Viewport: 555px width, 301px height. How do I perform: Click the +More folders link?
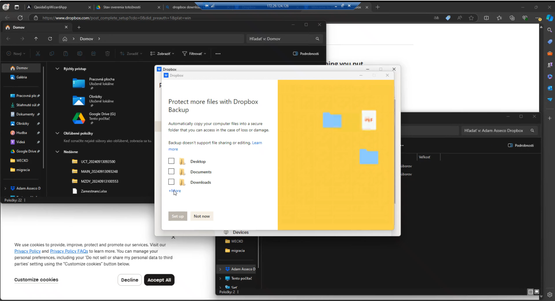coord(175,191)
